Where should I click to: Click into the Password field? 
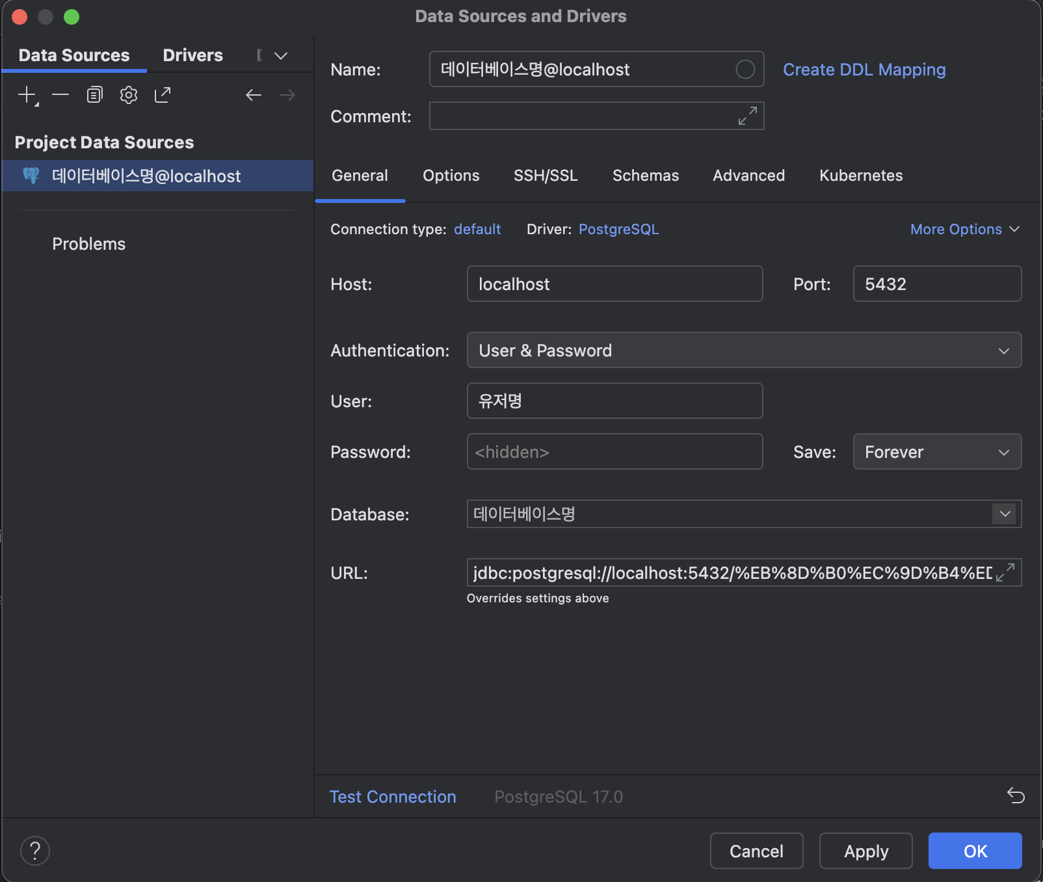[614, 451]
